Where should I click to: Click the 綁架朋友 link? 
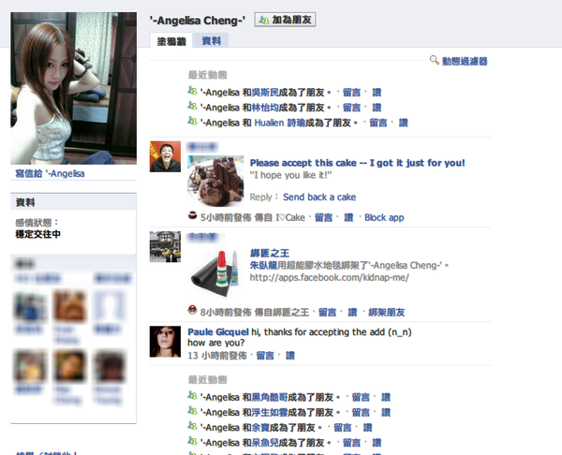[x=386, y=312]
